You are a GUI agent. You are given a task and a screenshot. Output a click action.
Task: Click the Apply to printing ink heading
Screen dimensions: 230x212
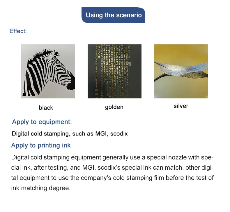point(41,145)
